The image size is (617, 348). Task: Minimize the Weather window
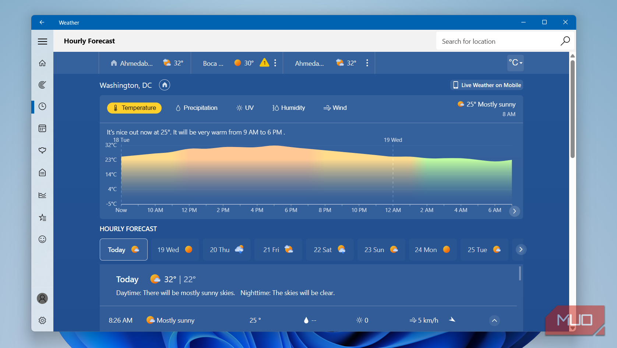pyautogui.click(x=523, y=22)
